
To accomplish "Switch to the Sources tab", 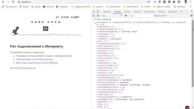I will [127, 12].
